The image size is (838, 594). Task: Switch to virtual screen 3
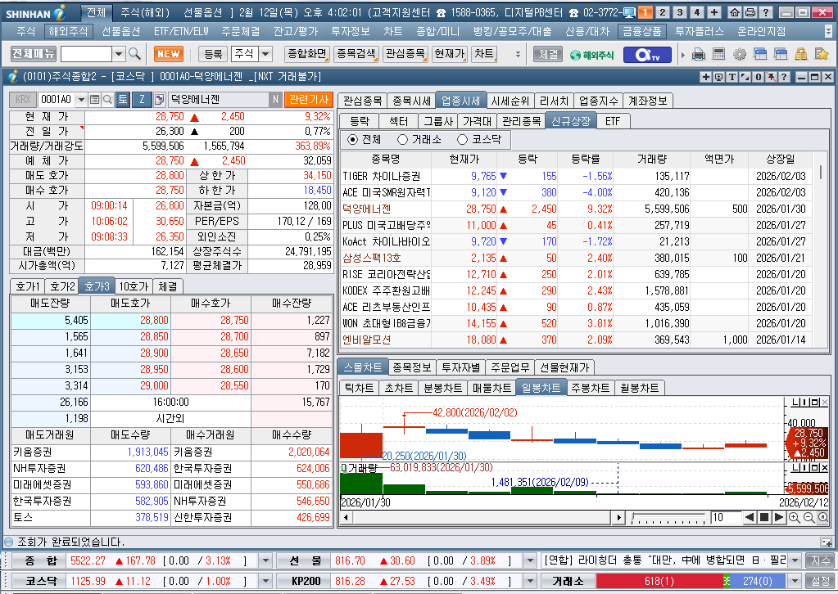[680, 12]
